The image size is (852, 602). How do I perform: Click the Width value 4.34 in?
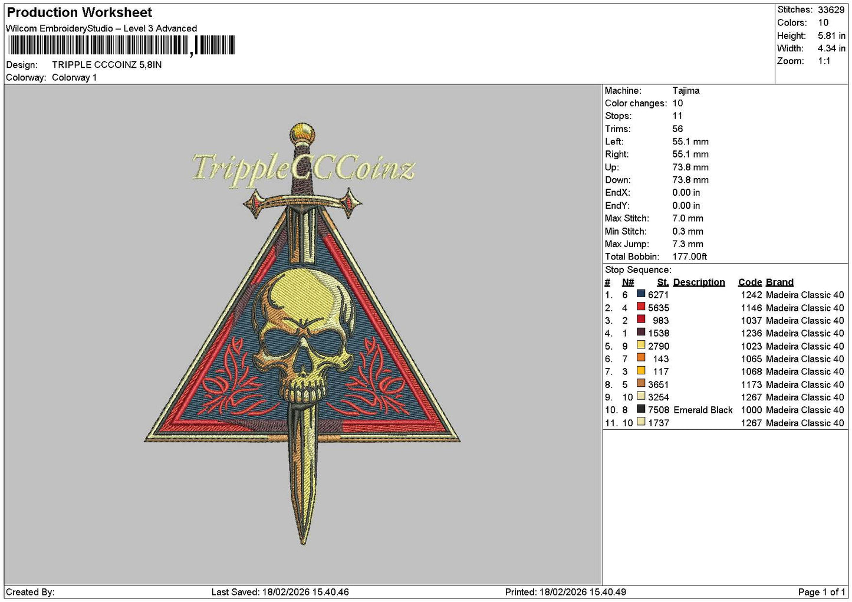point(831,48)
